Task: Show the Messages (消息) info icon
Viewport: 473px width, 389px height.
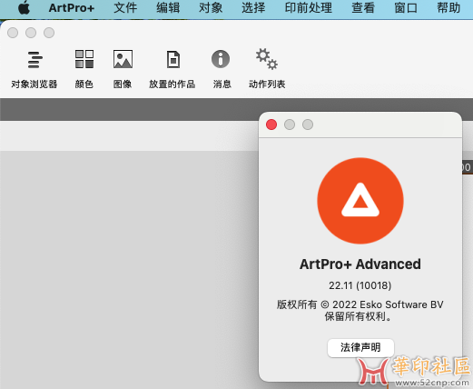Action: click(x=221, y=59)
